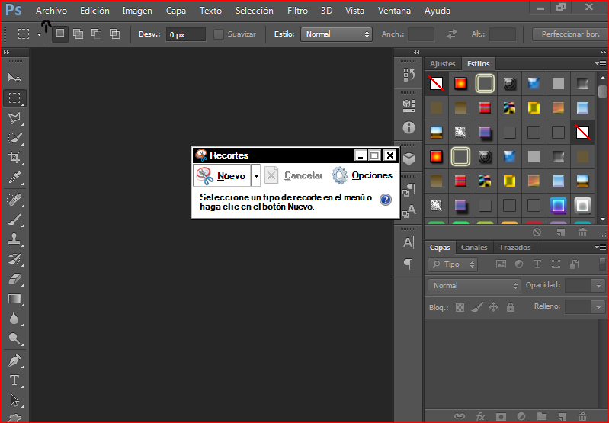Select the Move tool
609x423 pixels.
[14, 78]
